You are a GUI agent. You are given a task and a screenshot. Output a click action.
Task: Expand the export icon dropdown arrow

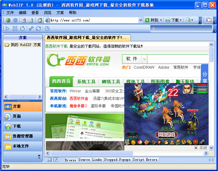pos(192,20)
